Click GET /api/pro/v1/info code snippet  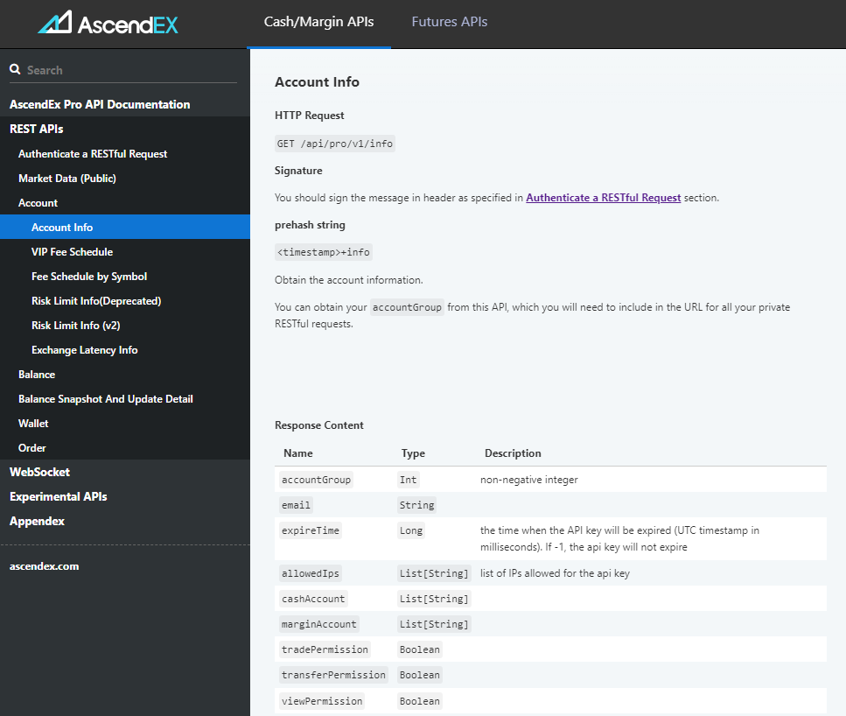click(335, 144)
